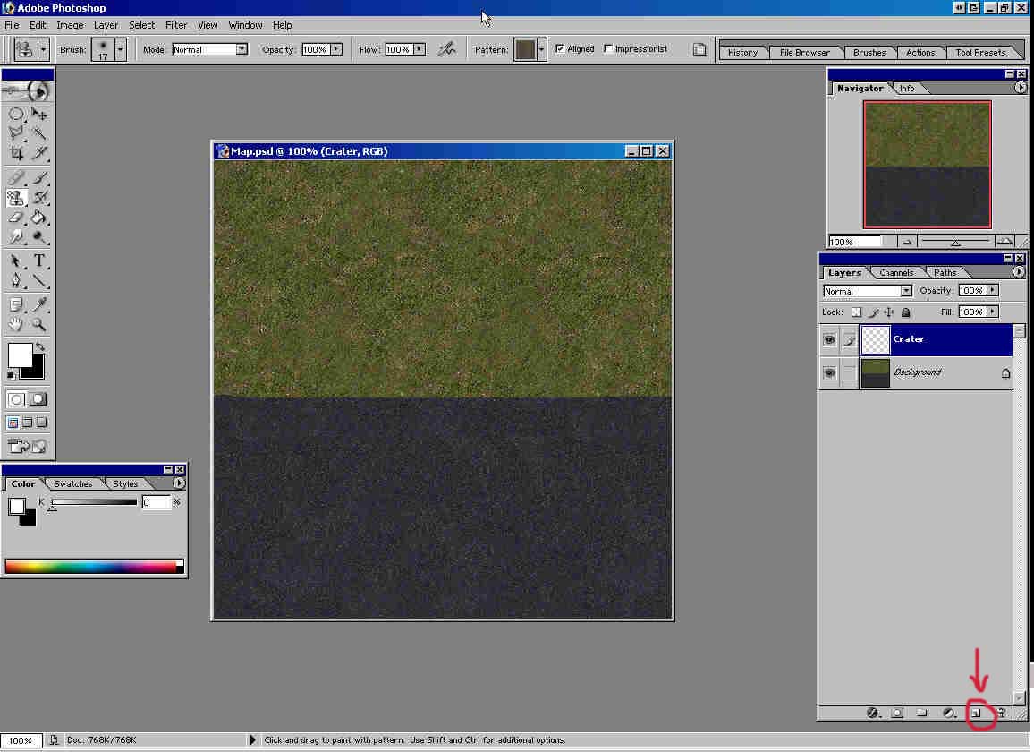Click the Delete layer trash icon
This screenshot has width=1034, height=752.
1002,714
